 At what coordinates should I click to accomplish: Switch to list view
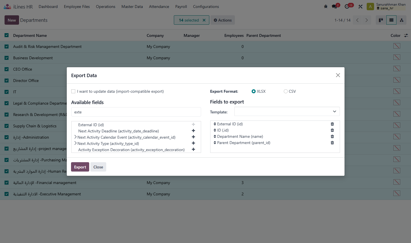(x=391, y=20)
